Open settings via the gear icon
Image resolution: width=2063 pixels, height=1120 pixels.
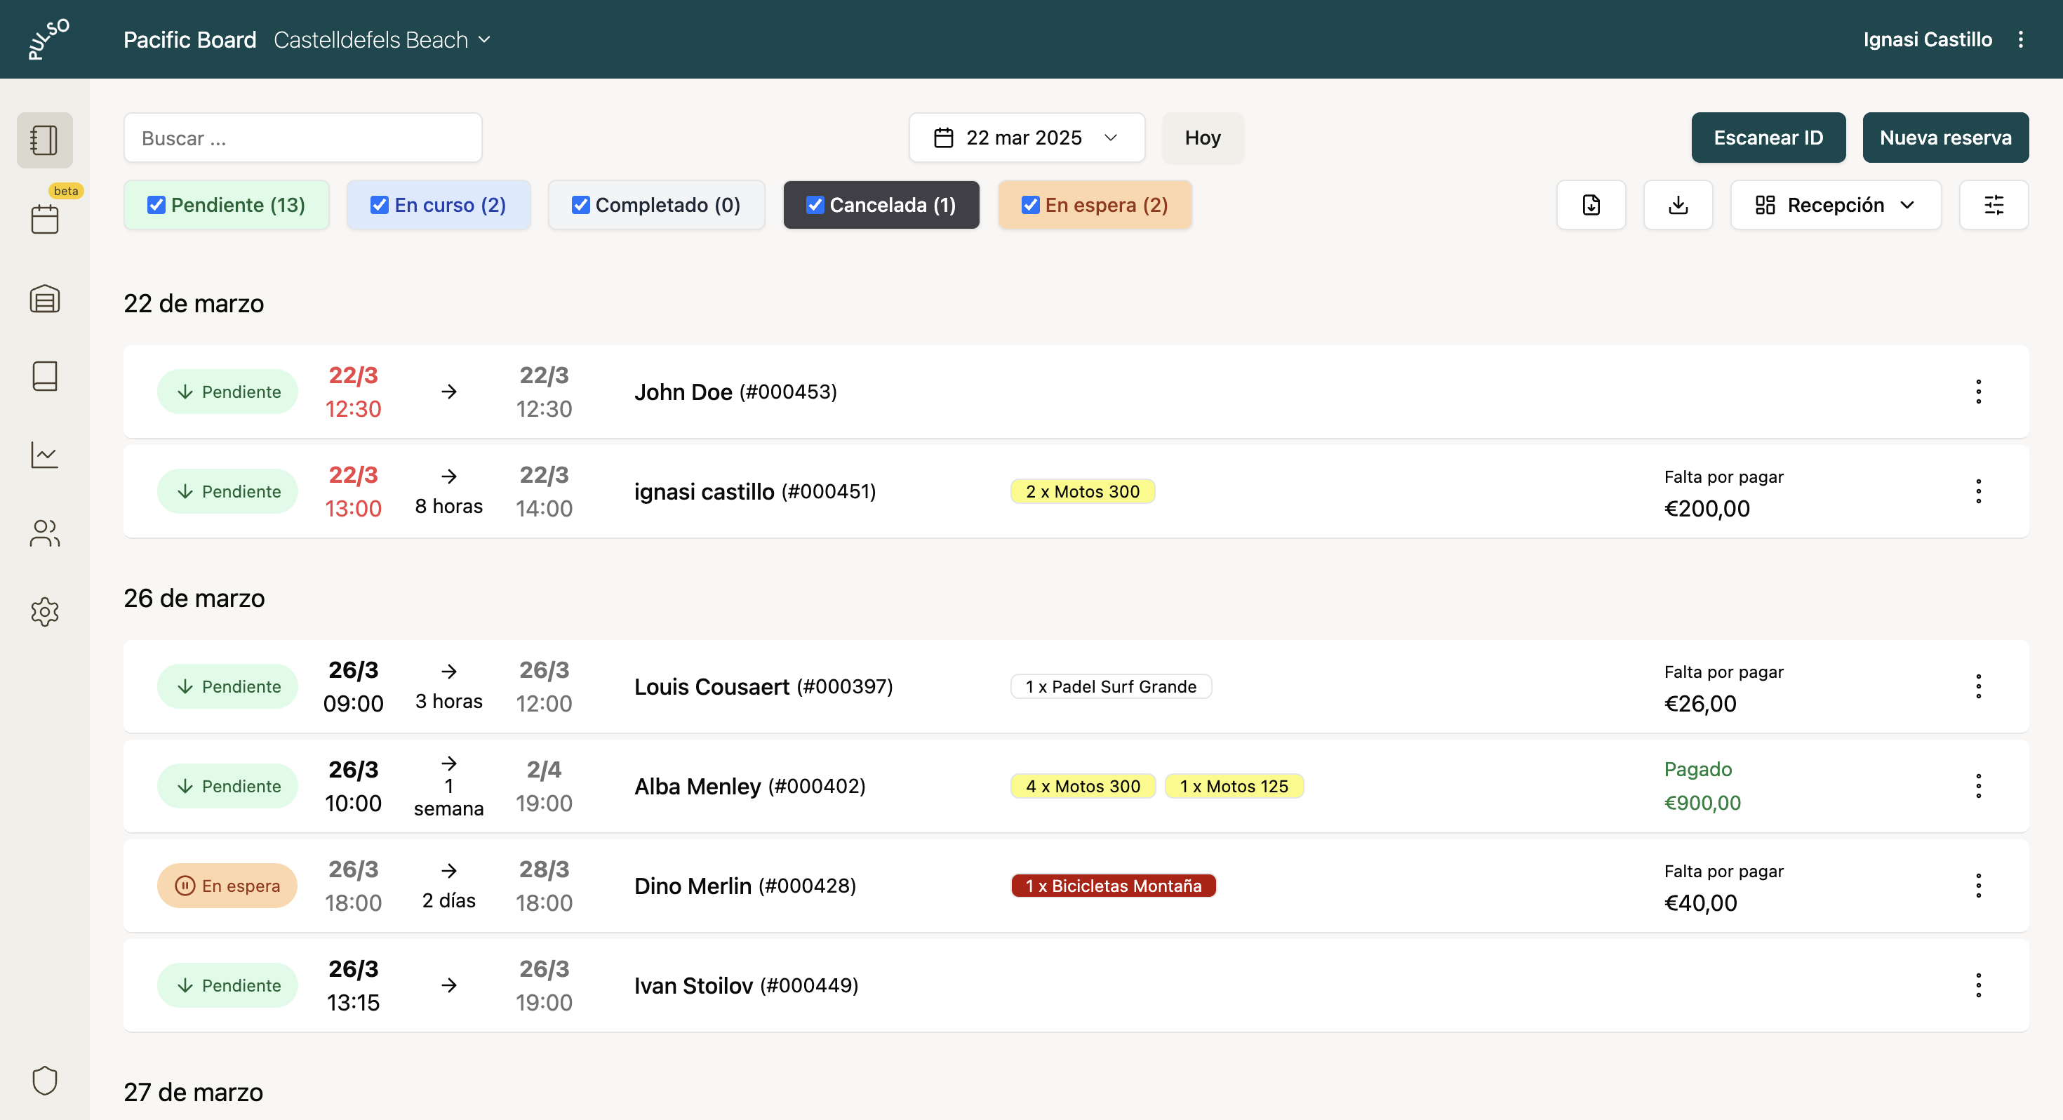click(44, 611)
